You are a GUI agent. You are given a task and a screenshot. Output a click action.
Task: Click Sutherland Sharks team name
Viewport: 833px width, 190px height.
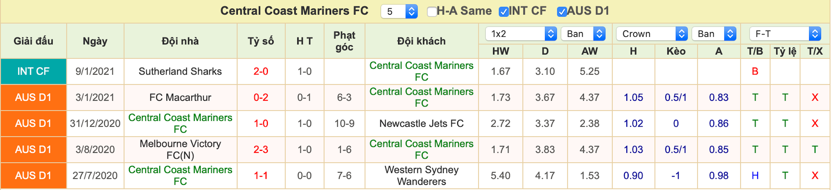(180, 72)
